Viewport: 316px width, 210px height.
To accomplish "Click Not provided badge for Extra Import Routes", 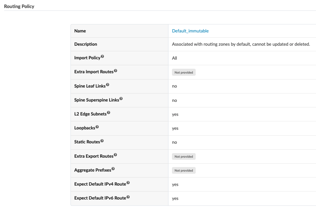I will click(x=184, y=72).
